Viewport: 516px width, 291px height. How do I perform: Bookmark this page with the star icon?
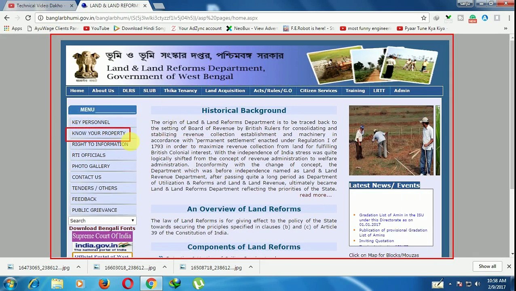424,18
